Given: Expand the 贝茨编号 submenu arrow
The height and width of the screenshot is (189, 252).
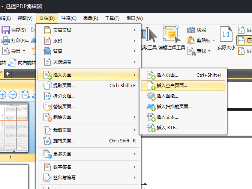Looking at the screenshot, I should [x=135, y=62].
